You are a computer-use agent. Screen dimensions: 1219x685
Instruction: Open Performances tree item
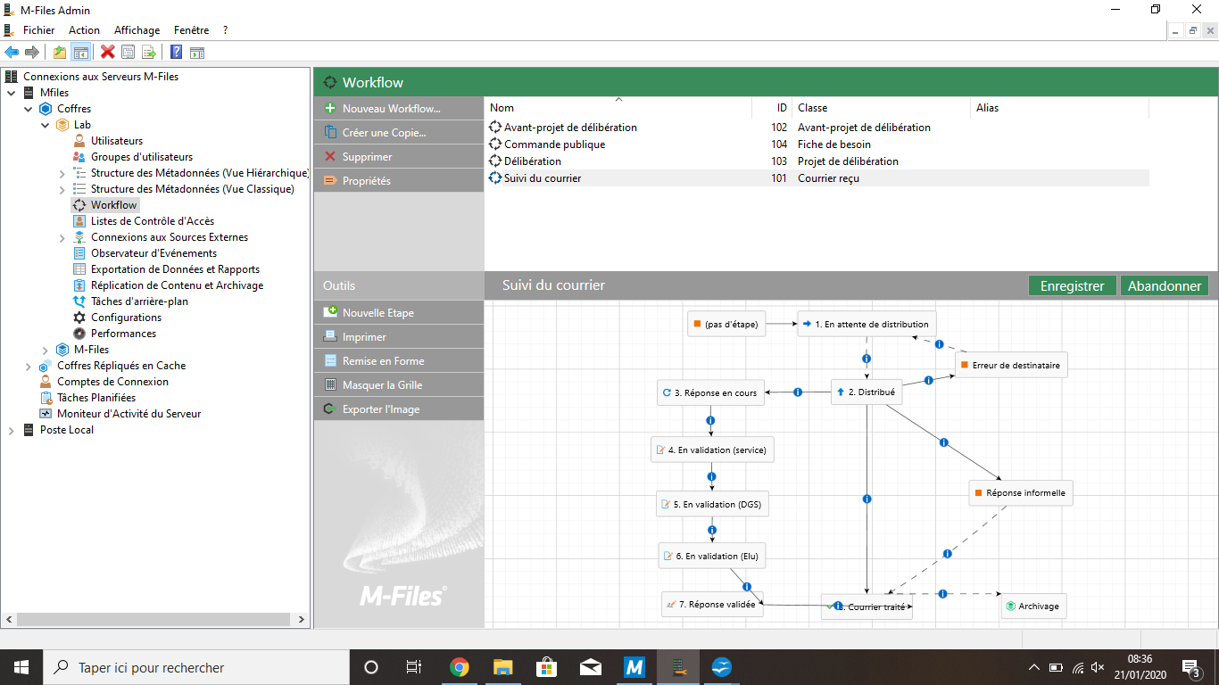tap(123, 334)
